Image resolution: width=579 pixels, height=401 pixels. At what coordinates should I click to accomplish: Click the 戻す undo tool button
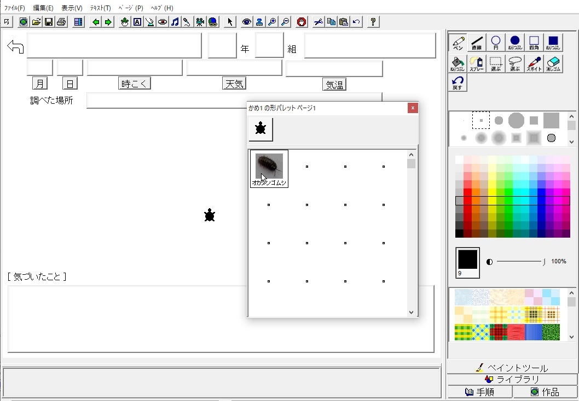click(458, 83)
